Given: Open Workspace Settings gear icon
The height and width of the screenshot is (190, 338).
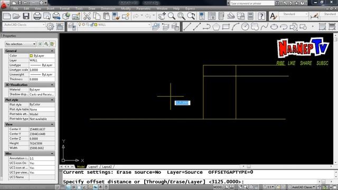Looking at the screenshot, I should [x=50, y=27].
